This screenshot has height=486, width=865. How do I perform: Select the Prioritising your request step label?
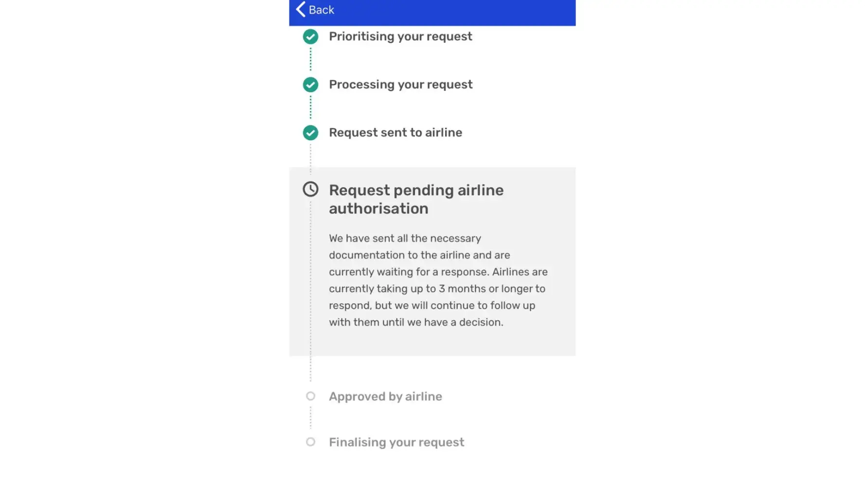pyautogui.click(x=400, y=36)
